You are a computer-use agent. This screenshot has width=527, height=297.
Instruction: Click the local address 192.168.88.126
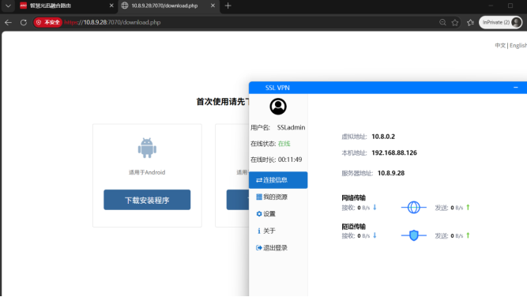[x=394, y=153]
